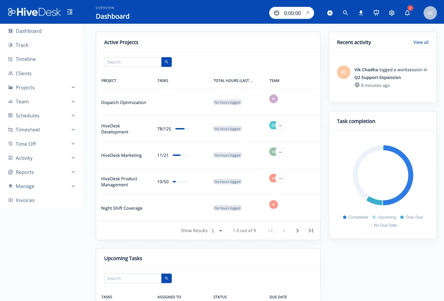The width and height of the screenshot is (444, 301).
Task: Open the downloads icon in the header
Action: 361,13
